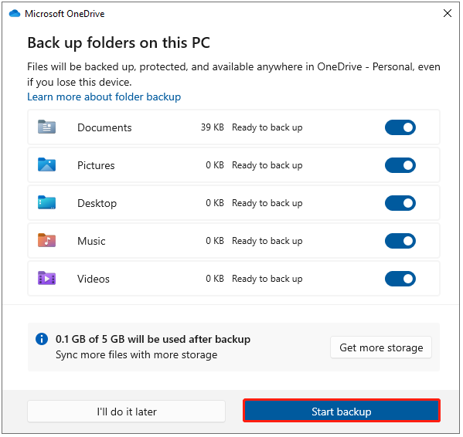Disable the Music backup switch
Viewport: 463px width, 437px height.
(x=400, y=241)
